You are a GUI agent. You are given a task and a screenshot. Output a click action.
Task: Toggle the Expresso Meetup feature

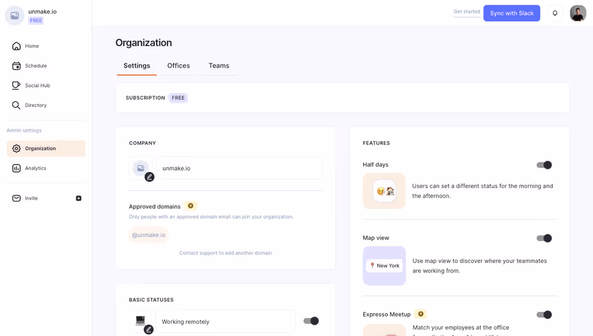tap(544, 315)
